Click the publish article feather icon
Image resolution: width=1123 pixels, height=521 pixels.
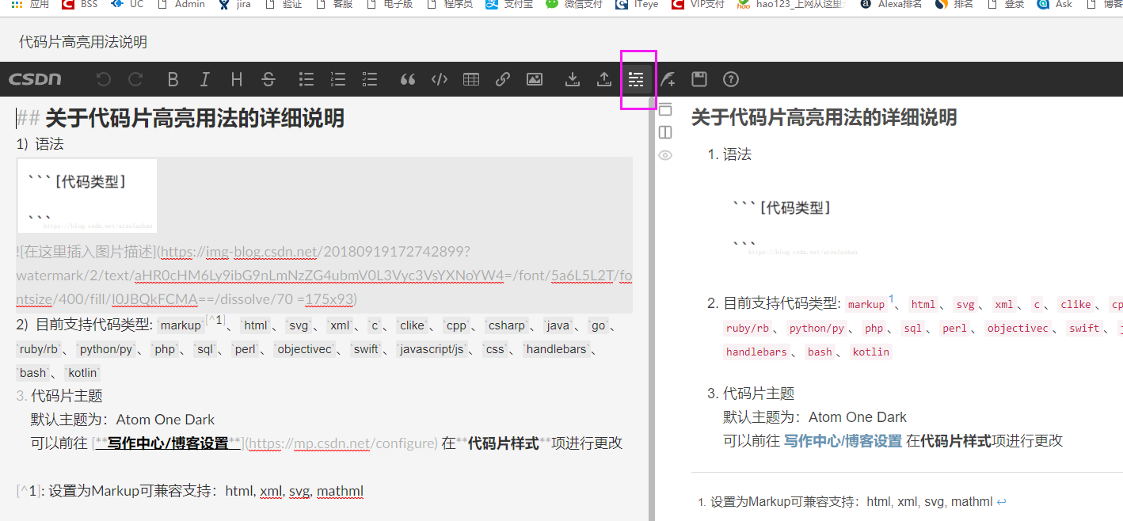668,79
